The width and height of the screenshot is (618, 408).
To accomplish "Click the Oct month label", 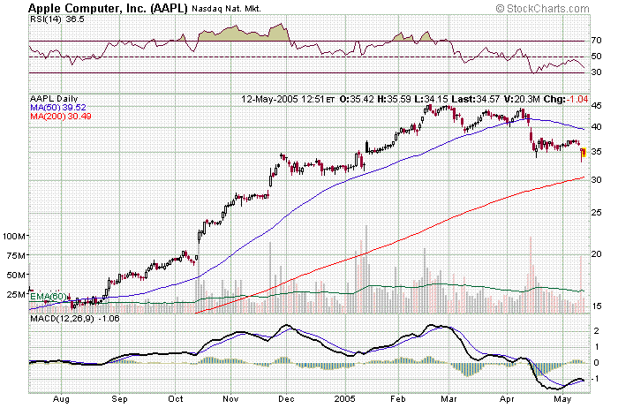I will pos(175,399).
